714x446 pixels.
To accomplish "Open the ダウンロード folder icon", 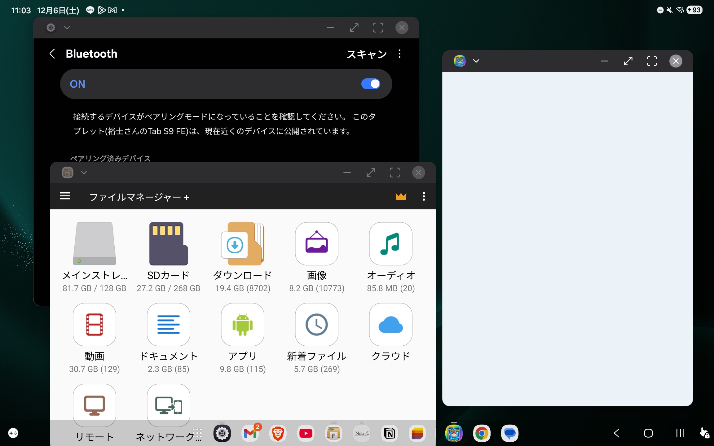I will pos(242,244).
